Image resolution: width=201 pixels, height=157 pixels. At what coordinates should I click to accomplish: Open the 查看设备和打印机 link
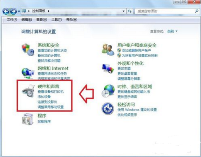tap(51, 92)
